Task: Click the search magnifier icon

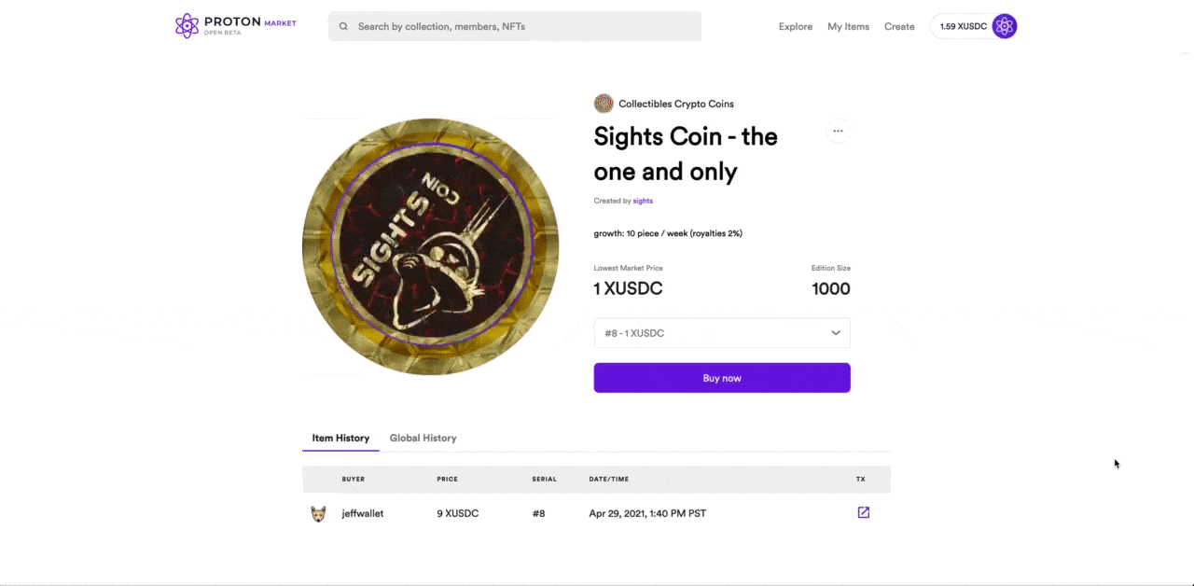Action: (343, 27)
